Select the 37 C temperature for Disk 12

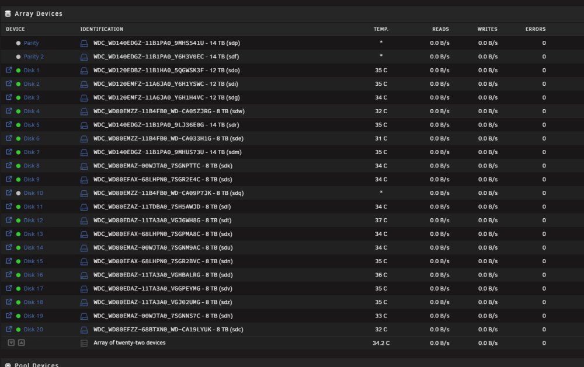(381, 221)
